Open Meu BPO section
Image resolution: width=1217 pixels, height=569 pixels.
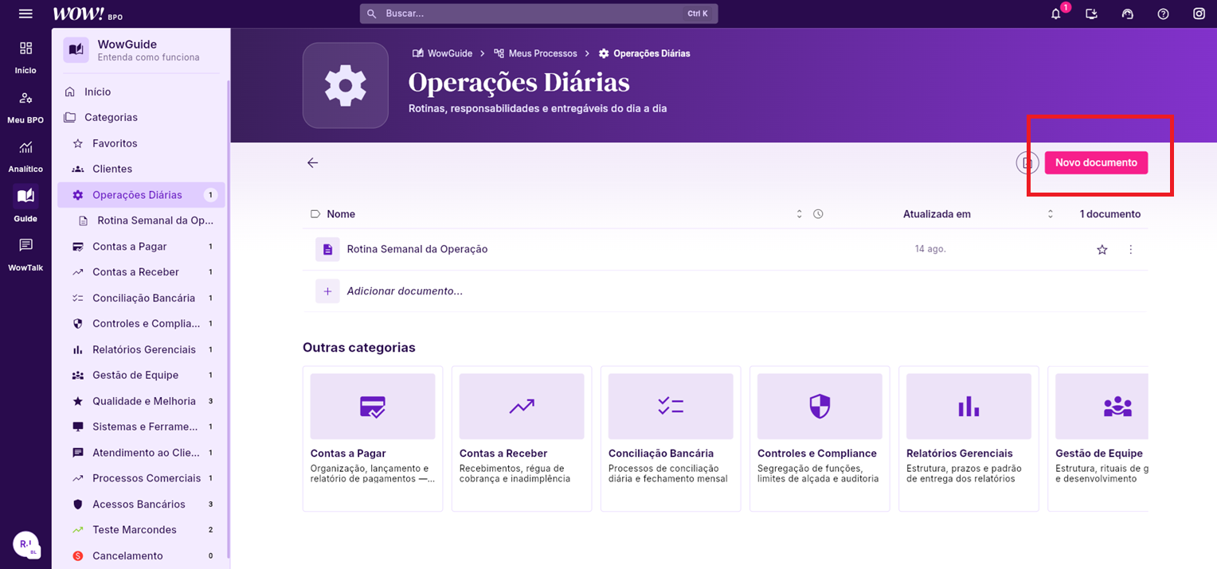coord(25,107)
